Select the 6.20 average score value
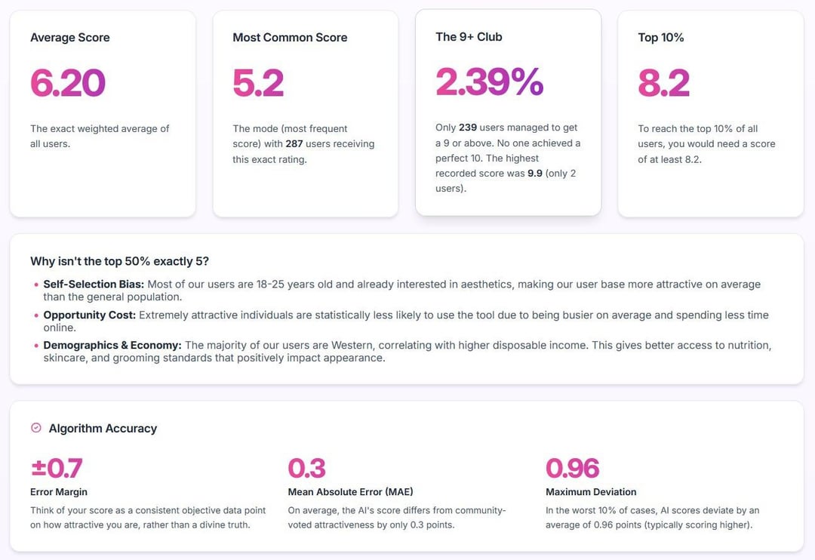Screen dimensions: 815x560 tap(67, 82)
